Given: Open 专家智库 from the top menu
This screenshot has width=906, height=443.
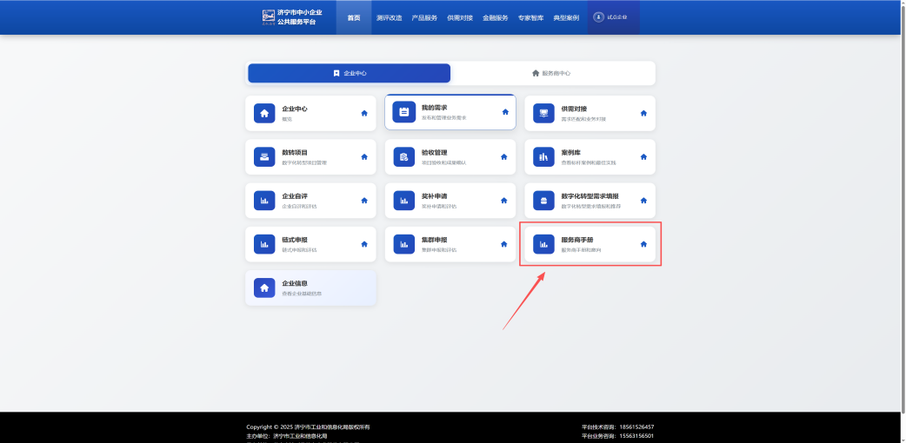Looking at the screenshot, I should pos(530,17).
